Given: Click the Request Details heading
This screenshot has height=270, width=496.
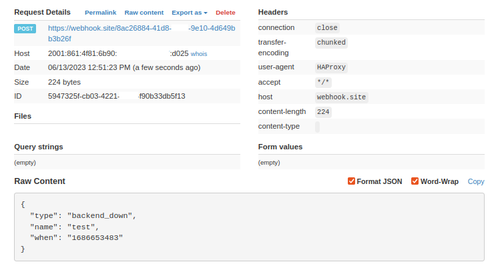Looking at the screenshot, I should pos(42,12).
